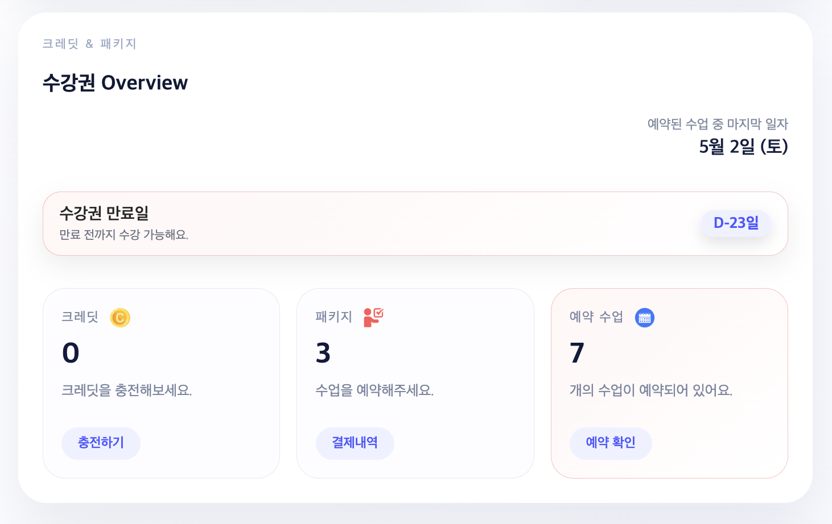
Task: Click the 패키지 card label
Action: 334,317
